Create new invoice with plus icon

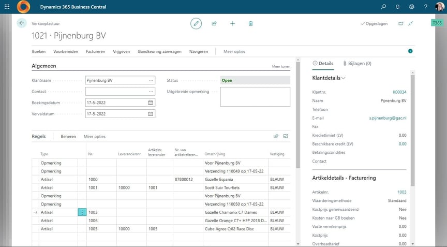tap(232, 23)
